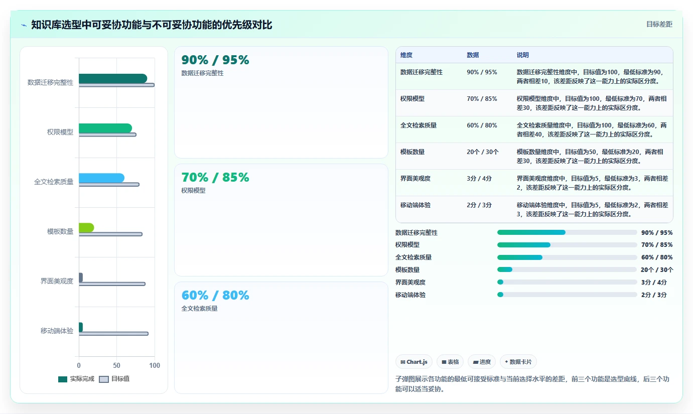The height and width of the screenshot is (414, 693).
Task: Click the 60% / 80% data card value
Action: click(215, 295)
